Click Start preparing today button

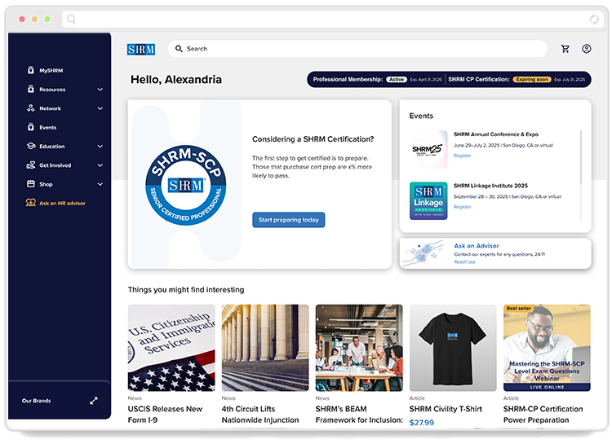click(288, 220)
